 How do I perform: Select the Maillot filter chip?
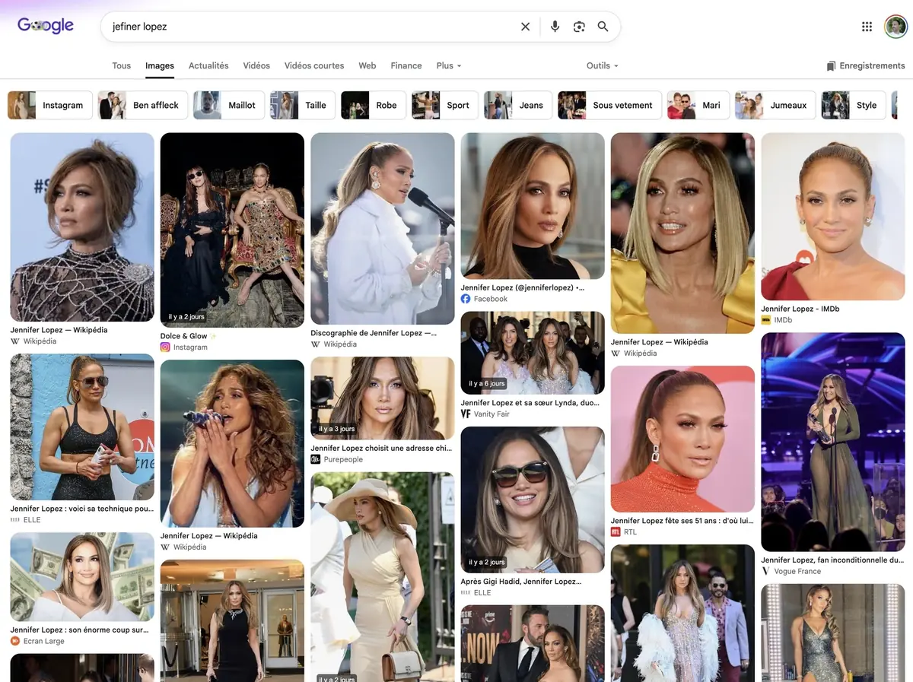tap(229, 106)
